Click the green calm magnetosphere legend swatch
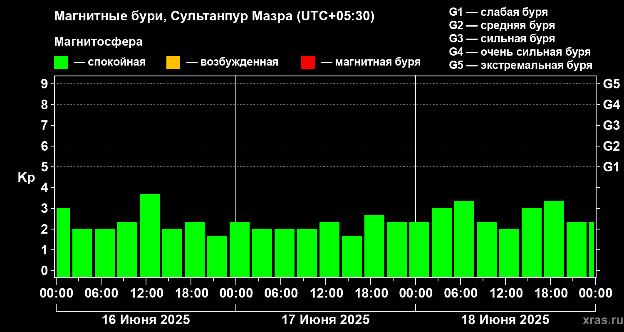 [x=61, y=63]
